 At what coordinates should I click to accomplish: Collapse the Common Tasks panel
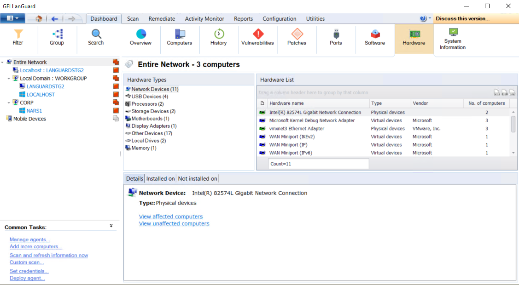111,226
